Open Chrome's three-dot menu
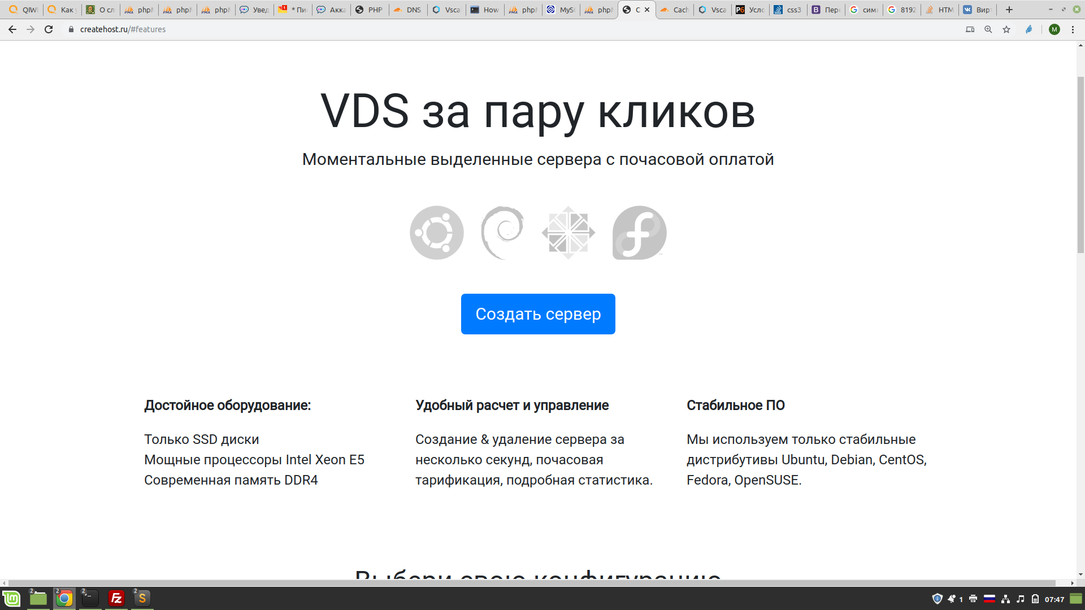This screenshot has height=610, width=1085. pyautogui.click(x=1073, y=29)
